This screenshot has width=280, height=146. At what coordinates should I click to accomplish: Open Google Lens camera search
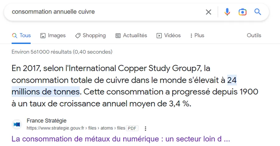pos(242,12)
